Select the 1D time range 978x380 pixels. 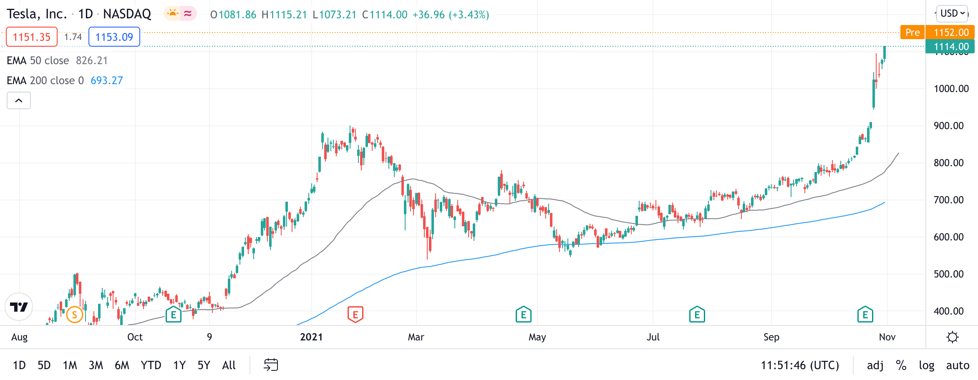click(x=19, y=365)
